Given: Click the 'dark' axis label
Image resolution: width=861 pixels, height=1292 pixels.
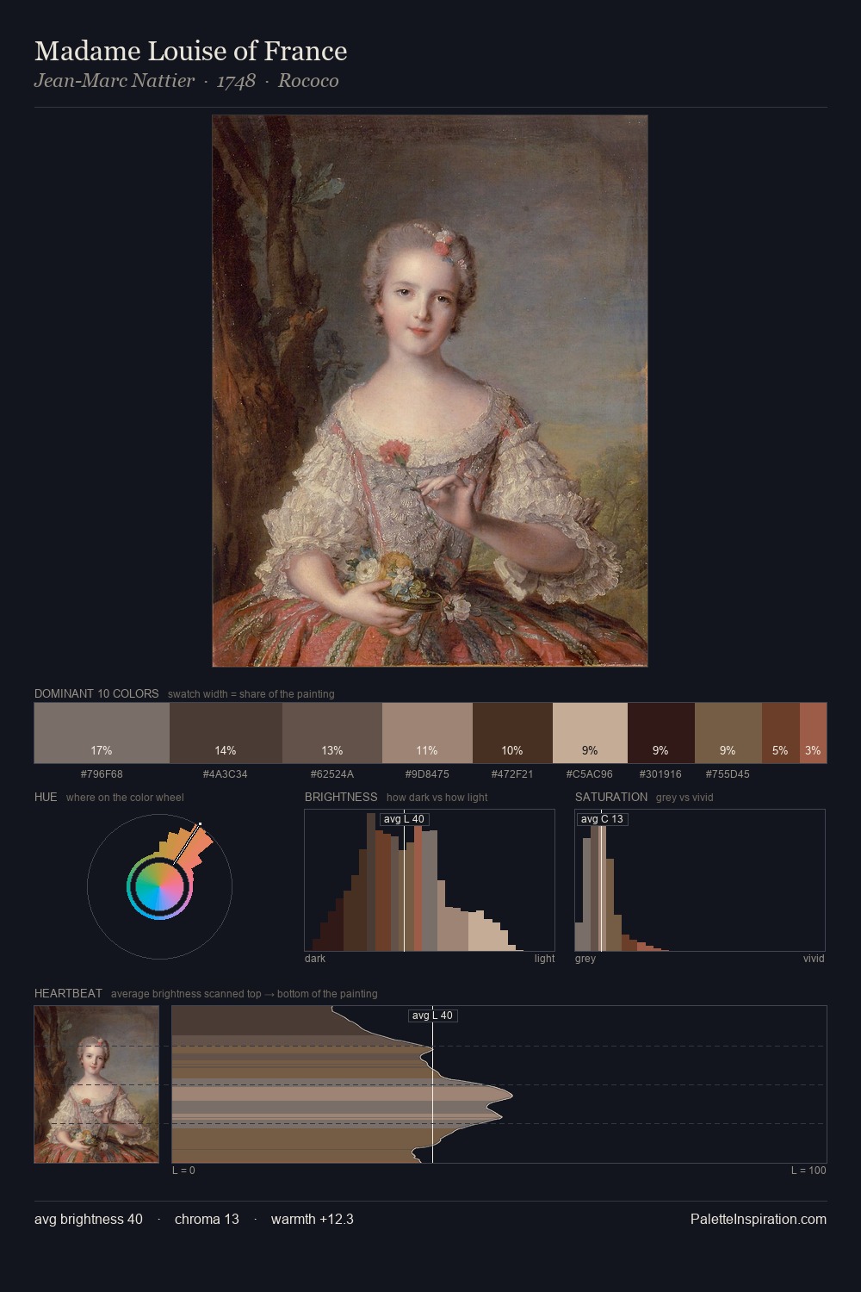Looking at the screenshot, I should 315,959.
